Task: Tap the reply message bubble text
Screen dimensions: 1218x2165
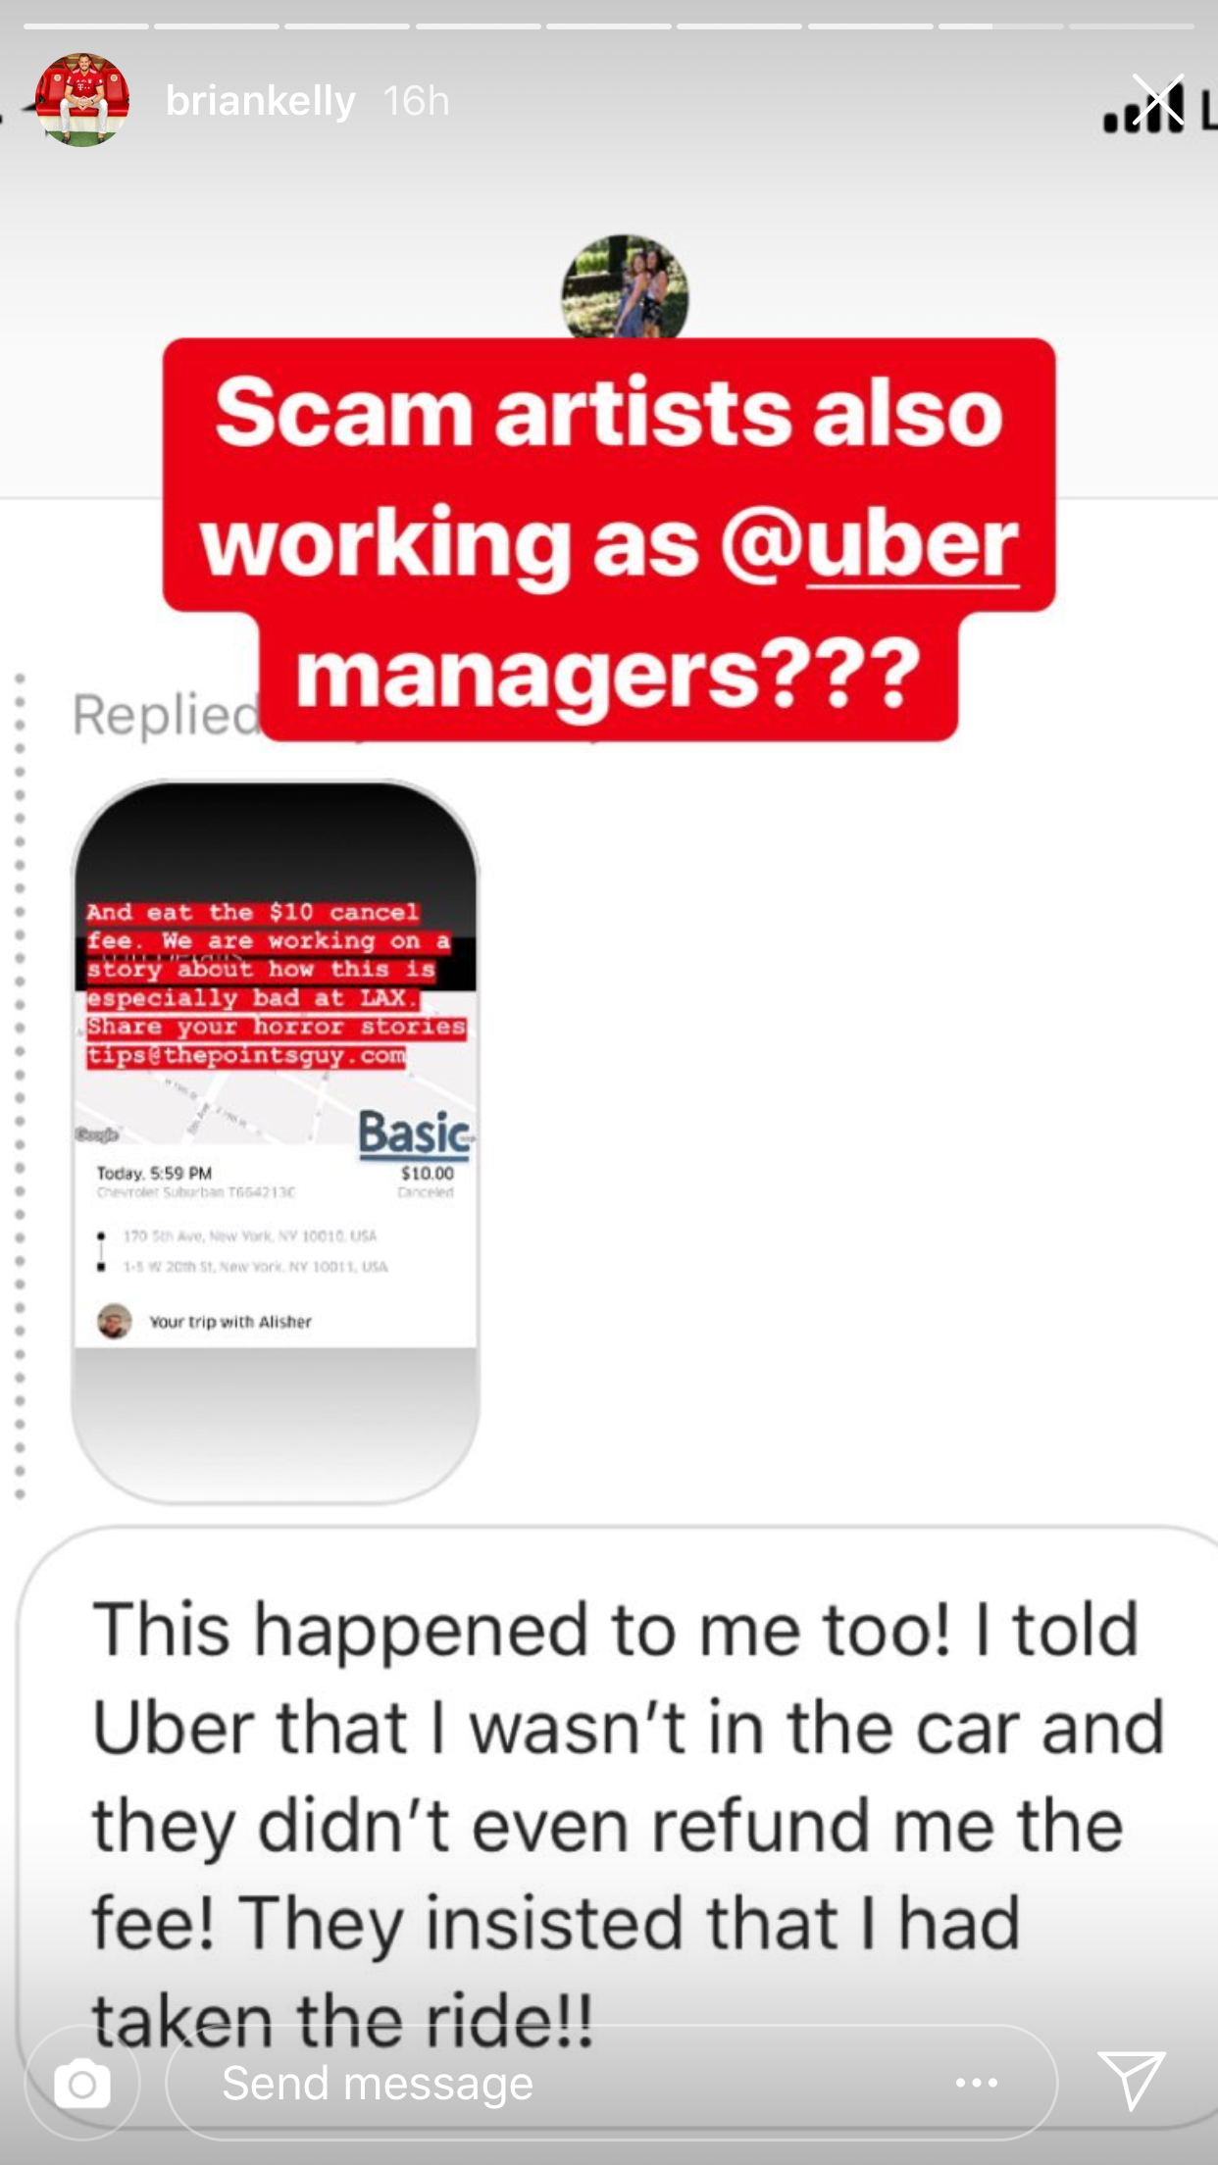Action: 628,1824
